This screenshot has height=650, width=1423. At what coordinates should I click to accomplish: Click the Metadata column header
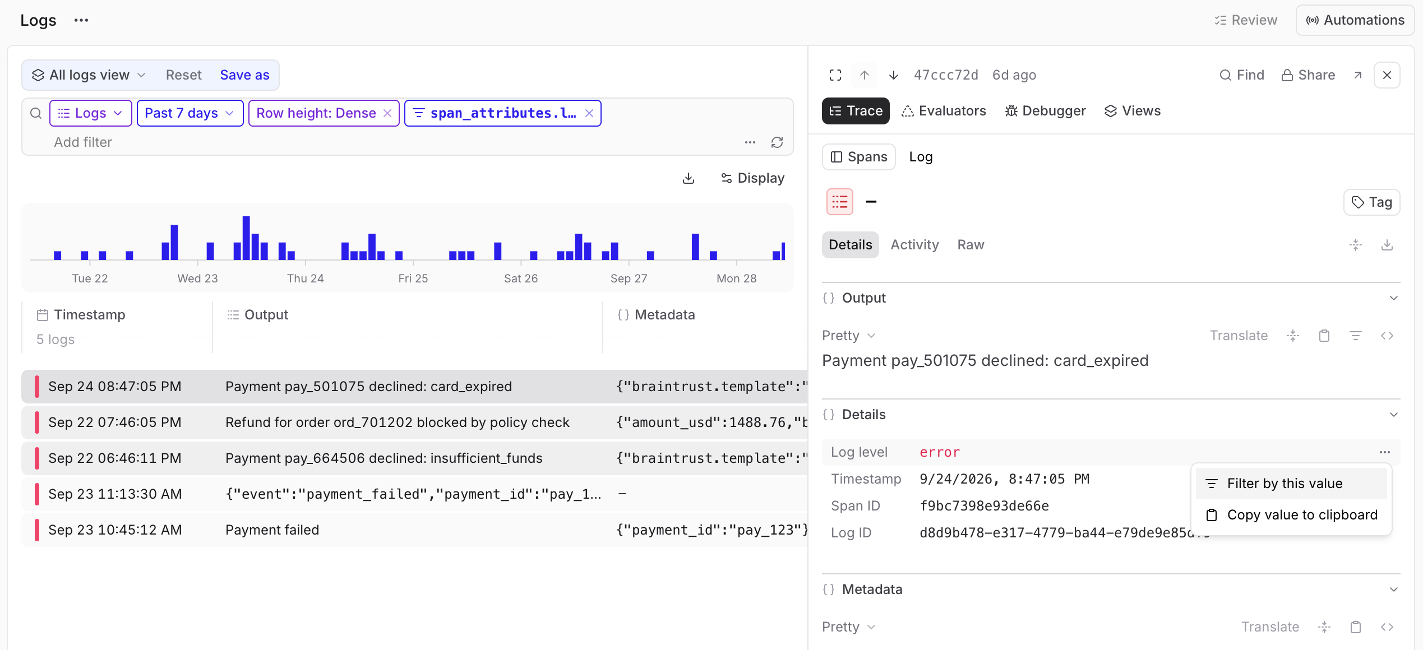(x=657, y=315)
